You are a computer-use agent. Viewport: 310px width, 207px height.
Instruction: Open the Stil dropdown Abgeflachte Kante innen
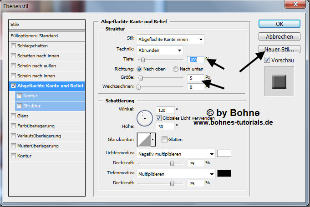tap(170, 40)
